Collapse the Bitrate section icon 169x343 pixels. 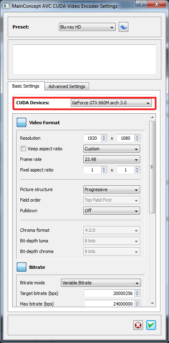(22, 267)
